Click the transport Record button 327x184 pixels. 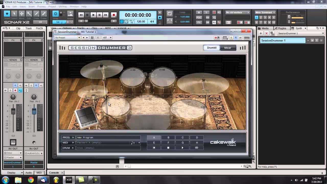[x=114, y=15]
